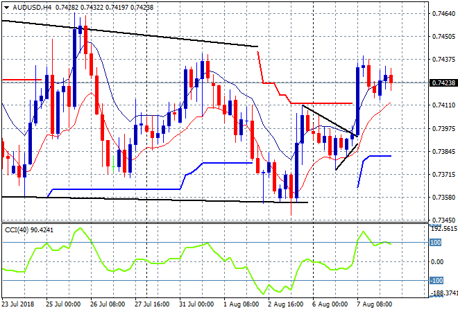Click the 6 Aug 00:00 time label

pos(330,304)
